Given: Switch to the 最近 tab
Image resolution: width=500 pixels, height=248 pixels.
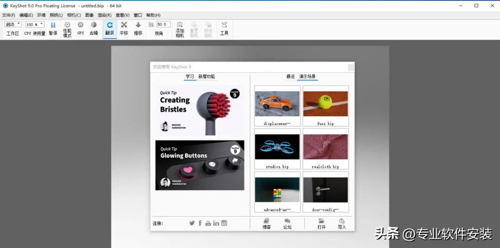Looking at the screenshot, I should [290, 76].
